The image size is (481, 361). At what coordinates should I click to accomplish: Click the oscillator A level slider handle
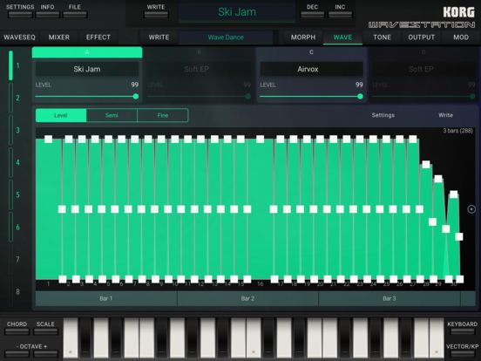(136, 97)
